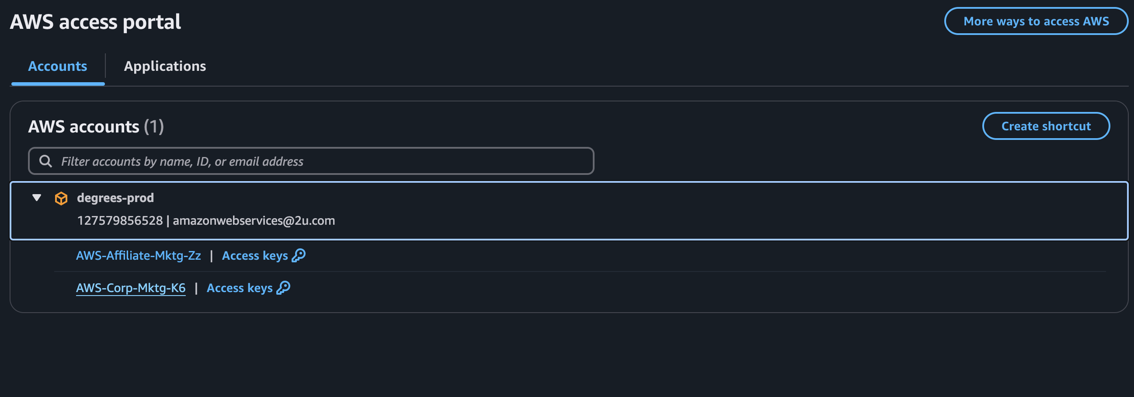1134x397 pixels.
Task: Click the key icon in the AWS-Affiliate-Mktg-Zz row
Action: 299,255
